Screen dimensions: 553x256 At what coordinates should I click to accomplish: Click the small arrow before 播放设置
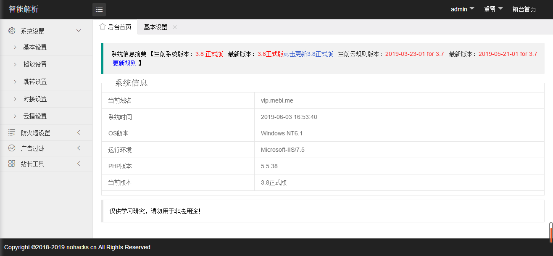15,65
